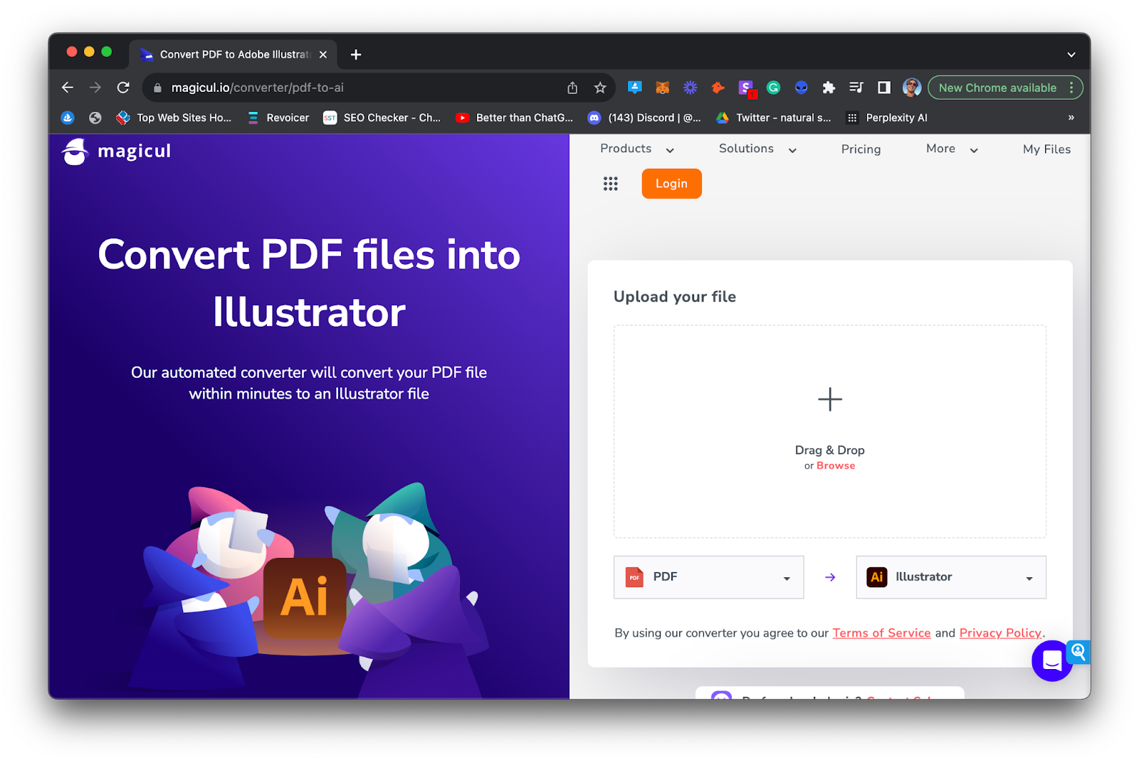Open the Chrome profile avatar

(912, 88)
